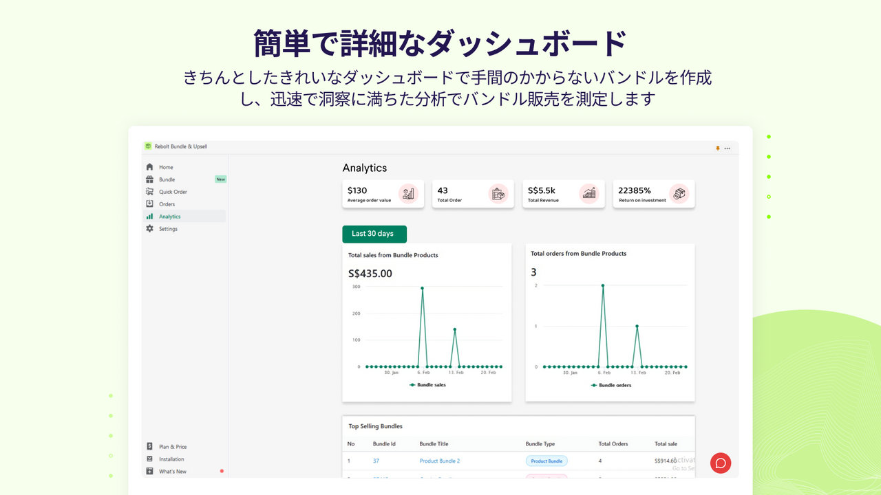Open the Product Bundle 2 title link
The image size is (881, 495).
pos(440,461)
